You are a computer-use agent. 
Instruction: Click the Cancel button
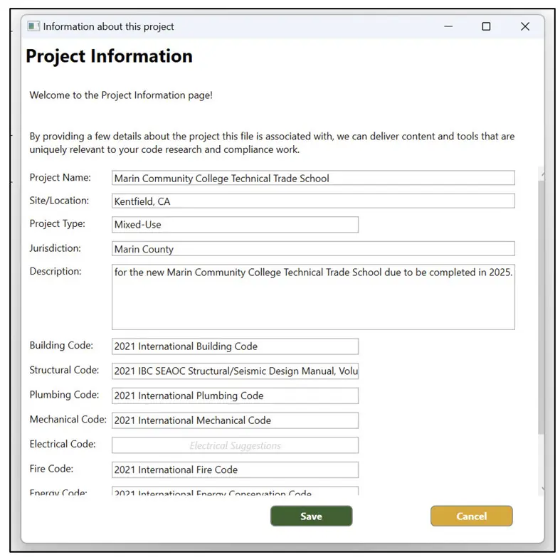click(x=472, y=516)
